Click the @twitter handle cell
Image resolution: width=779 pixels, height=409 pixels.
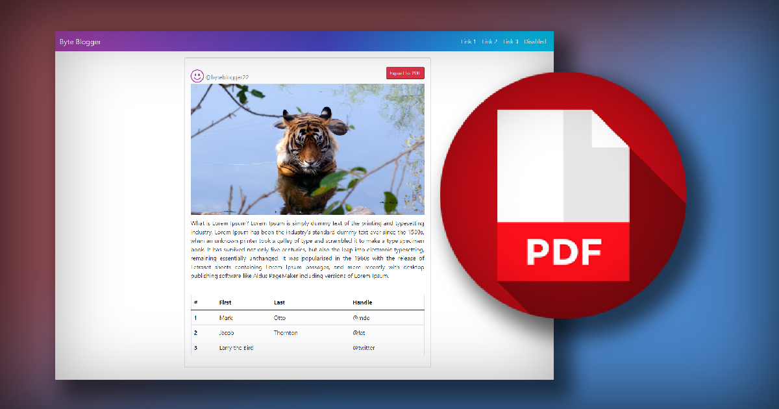pyautogui.click(x=364, y=348)
